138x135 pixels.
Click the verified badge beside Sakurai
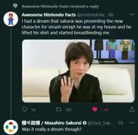(85, 123)
